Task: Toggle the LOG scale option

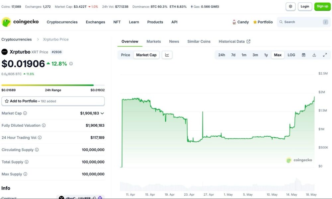Action: 291,55
